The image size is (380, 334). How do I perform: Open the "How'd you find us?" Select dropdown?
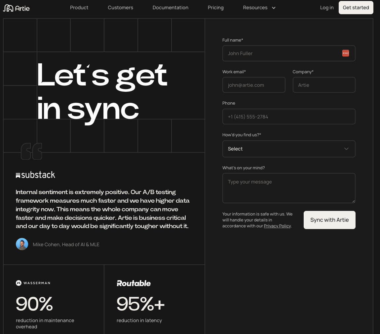(x=289, y=149)
